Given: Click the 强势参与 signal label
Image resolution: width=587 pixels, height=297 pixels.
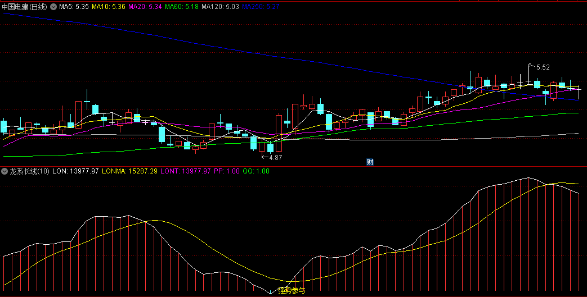Looking at the screenshot, I should [x=292, y=290].
